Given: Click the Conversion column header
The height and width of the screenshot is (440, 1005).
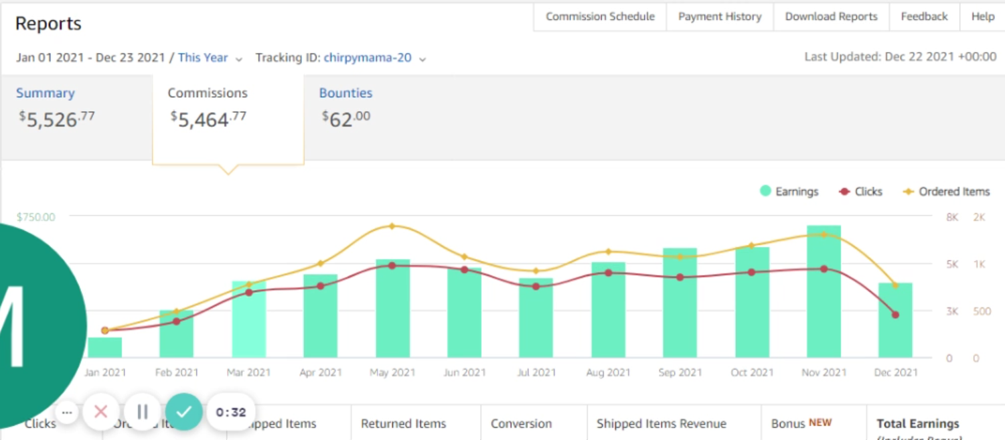Looking at the screenshot, I should (x=522, y=424).
